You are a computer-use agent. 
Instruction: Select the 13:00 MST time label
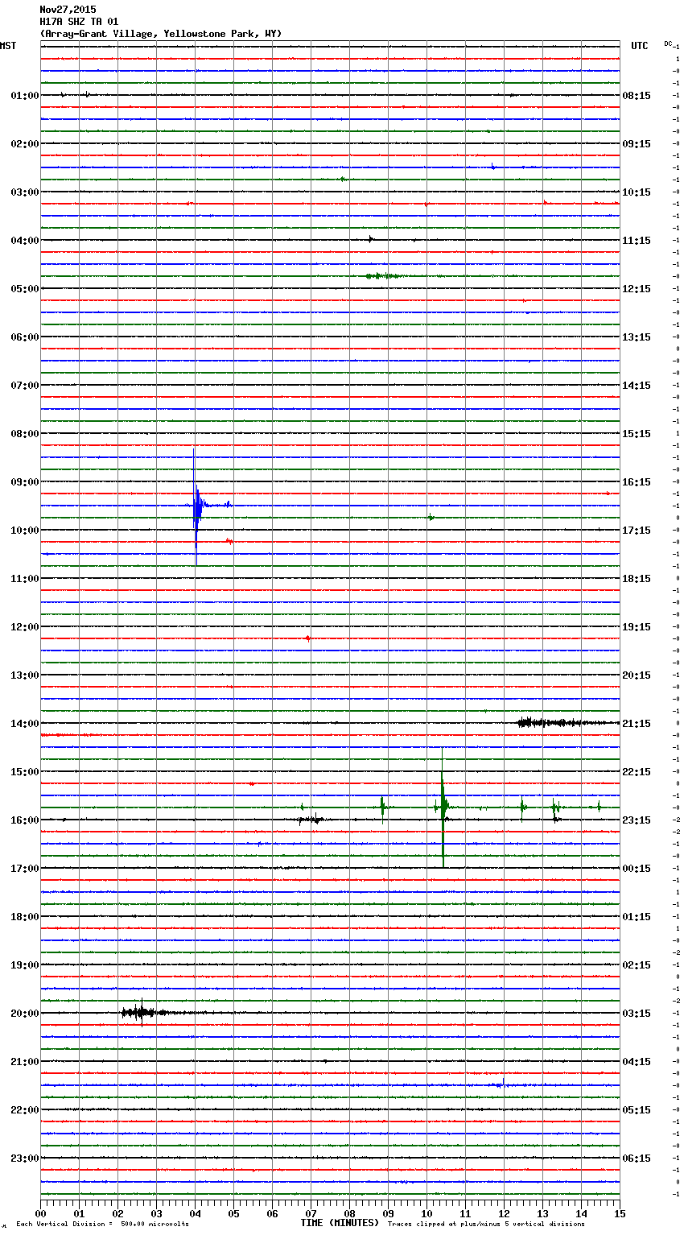(x=24, y=675)
